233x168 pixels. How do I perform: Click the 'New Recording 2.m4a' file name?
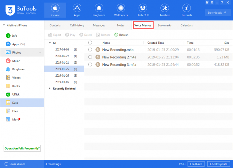[x=119, y=57]
